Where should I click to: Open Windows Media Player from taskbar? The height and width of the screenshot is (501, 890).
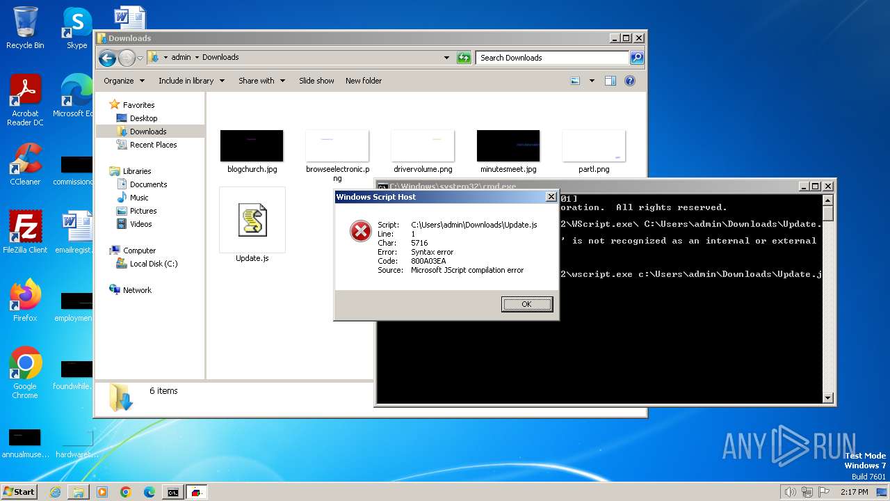(102, 492)
